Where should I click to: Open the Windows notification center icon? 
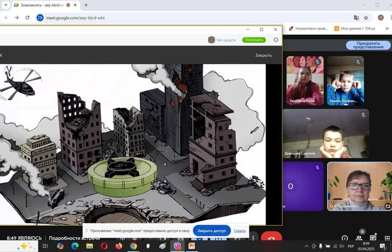pyautogui.click(x=383, y=247)
